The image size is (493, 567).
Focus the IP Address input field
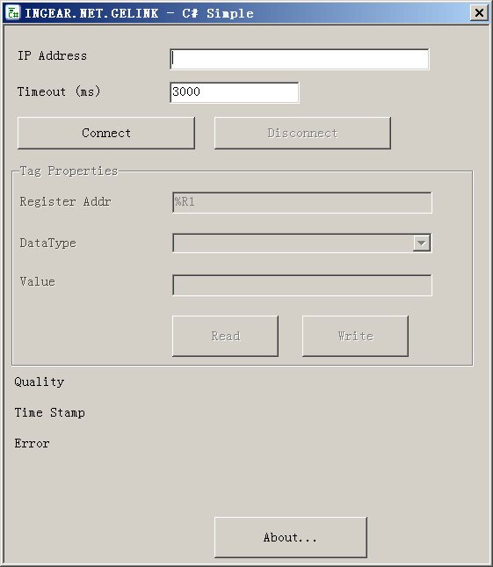(x=300, y=59)
